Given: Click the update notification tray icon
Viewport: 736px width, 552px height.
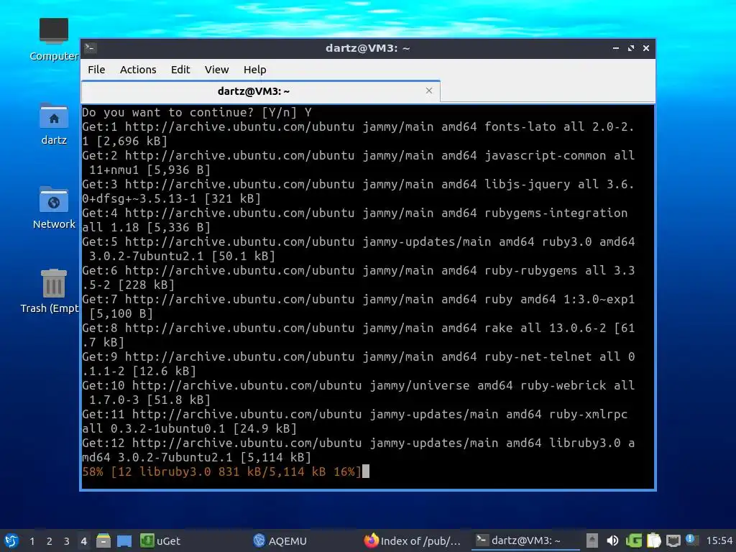Looking at the screenshot, I should point(692,540).
